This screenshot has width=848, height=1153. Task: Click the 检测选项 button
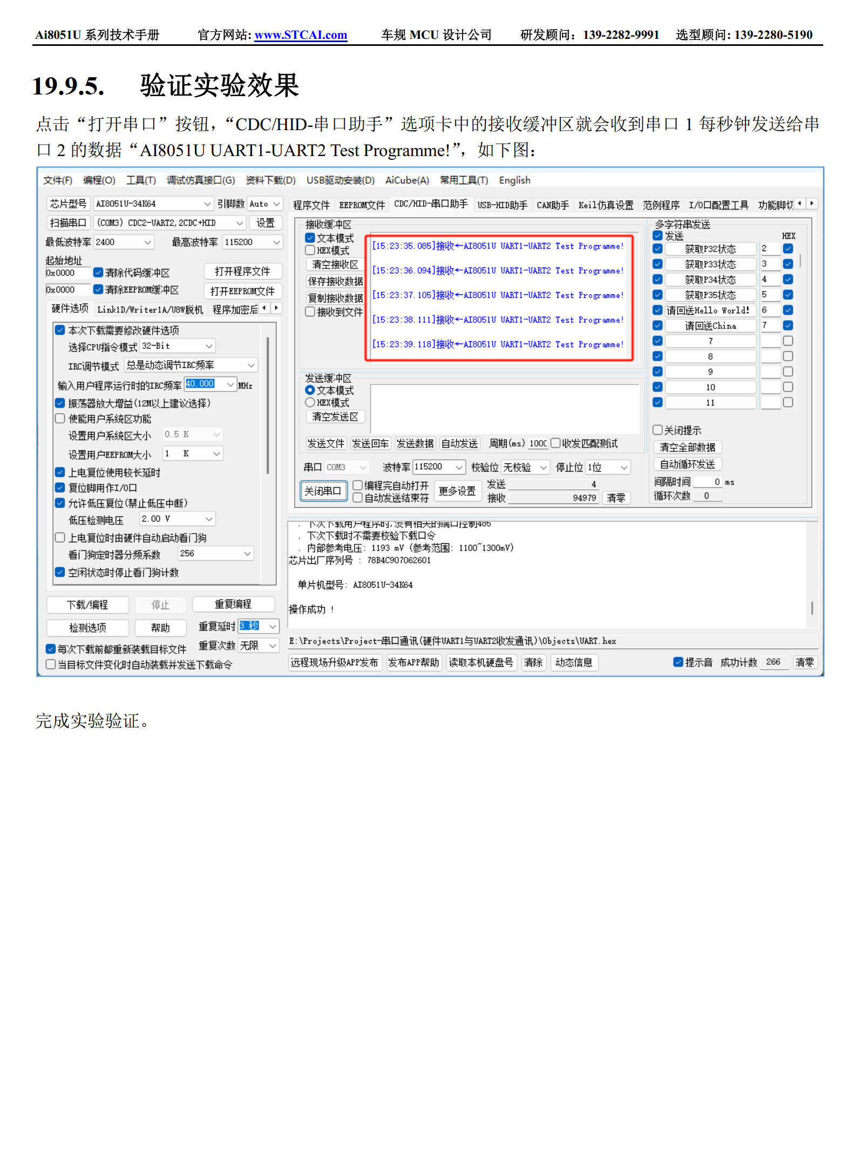(87, 628)
